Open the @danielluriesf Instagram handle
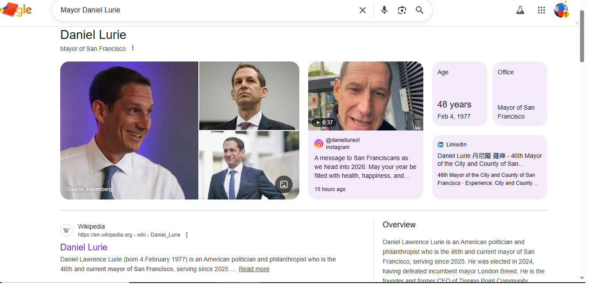The width and height of the screenshot is (596, 299). point(343,140)
